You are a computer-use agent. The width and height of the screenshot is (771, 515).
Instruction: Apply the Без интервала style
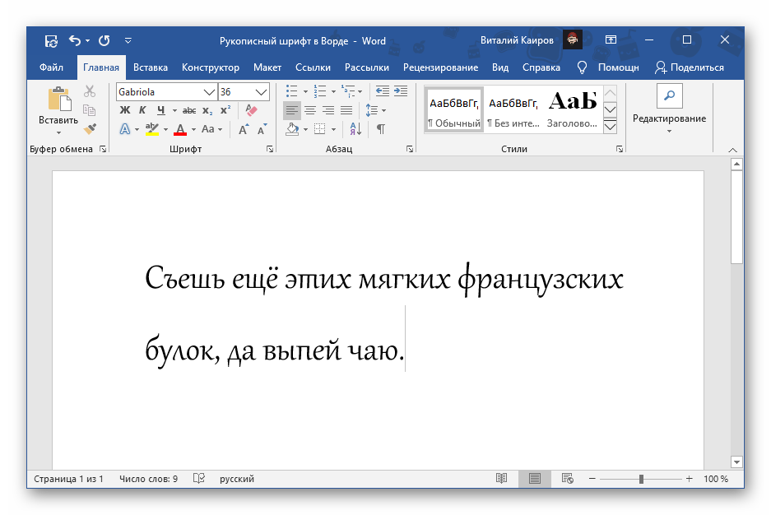tap(513, 110)
